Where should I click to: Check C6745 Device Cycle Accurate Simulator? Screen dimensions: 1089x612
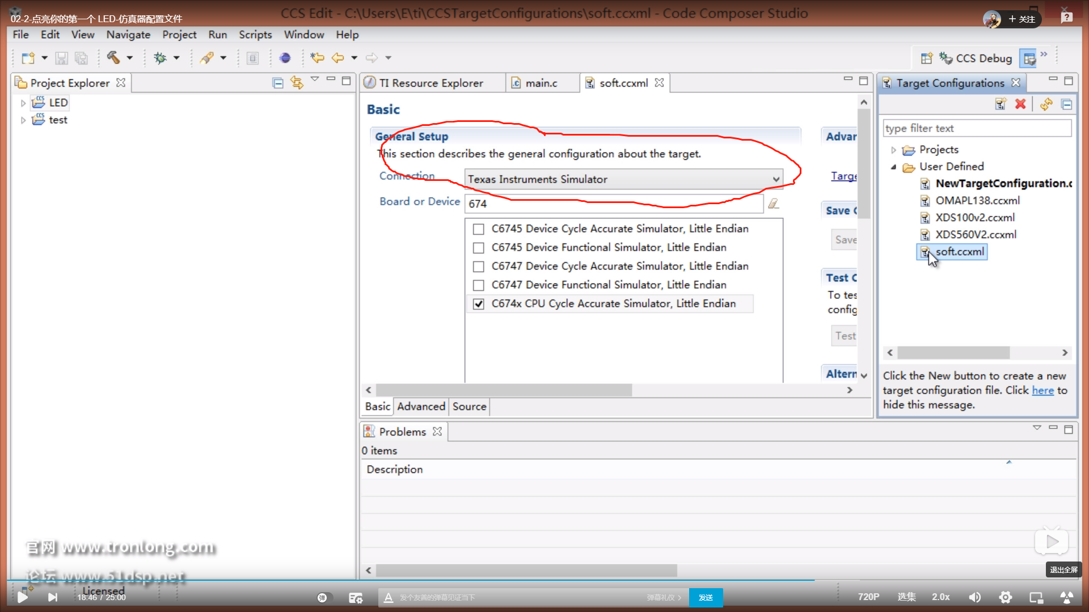click(x=479, y=229)
